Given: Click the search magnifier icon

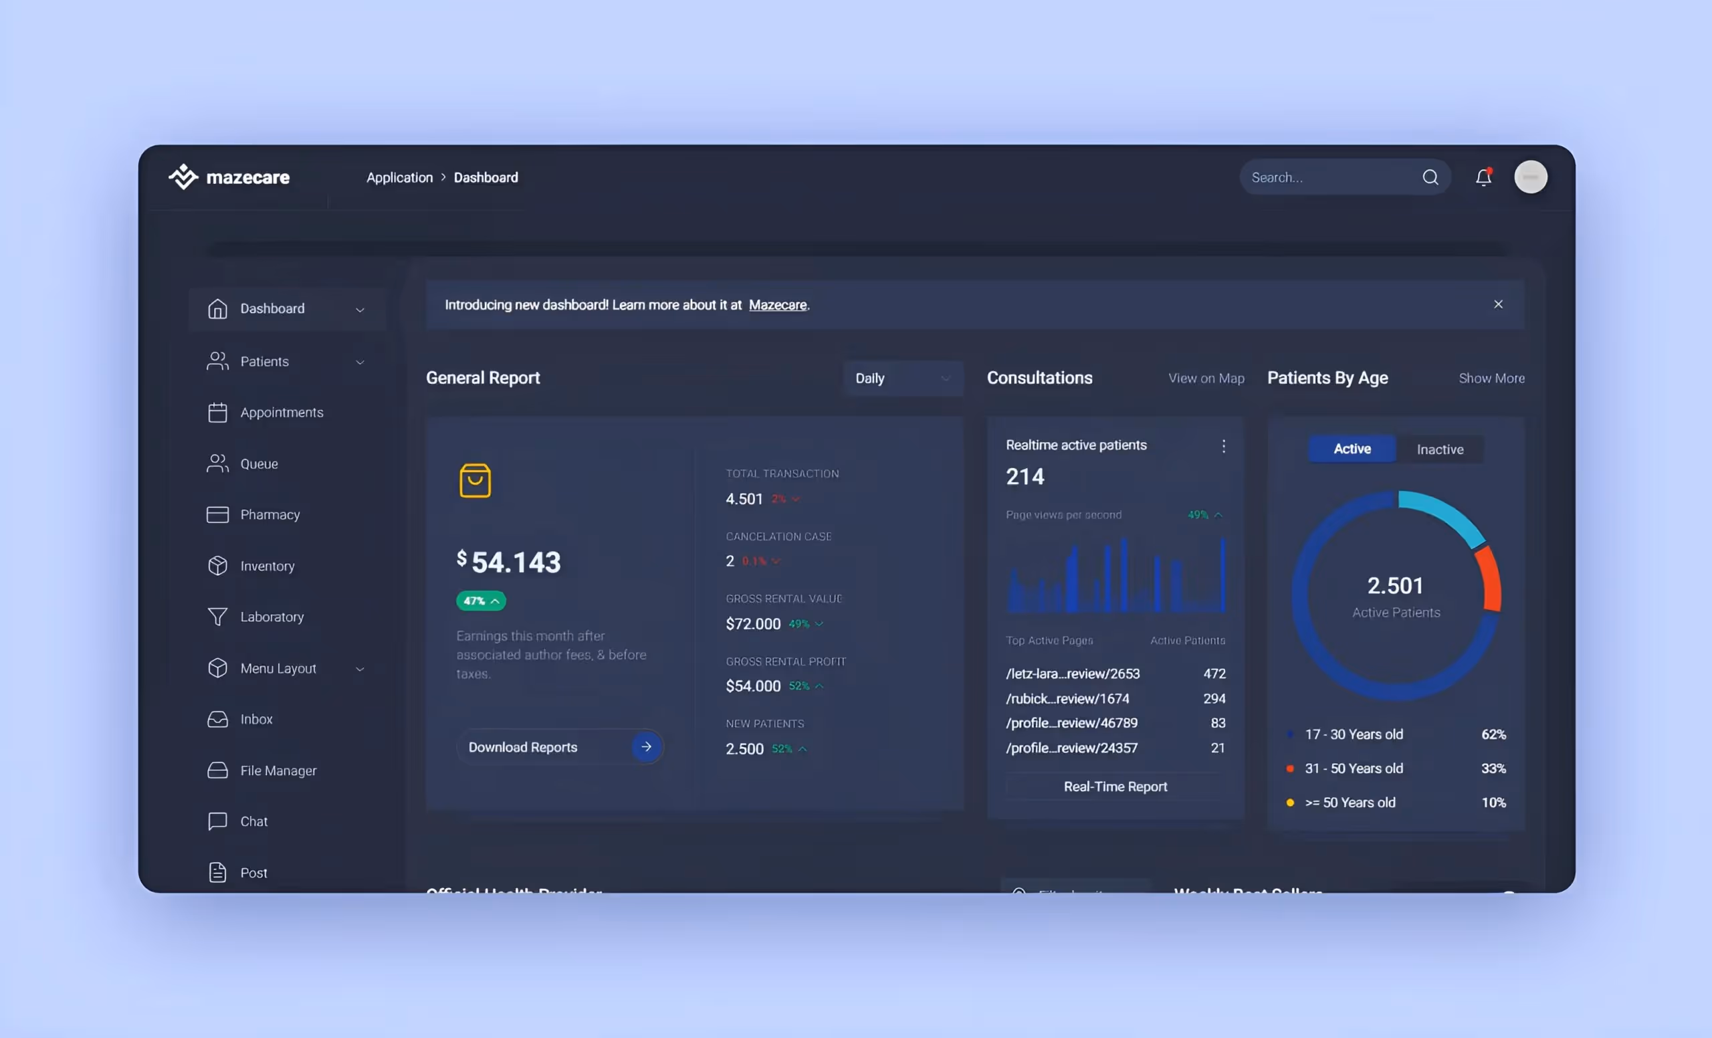Looking at the screenshot, I should coord(1430,177).
